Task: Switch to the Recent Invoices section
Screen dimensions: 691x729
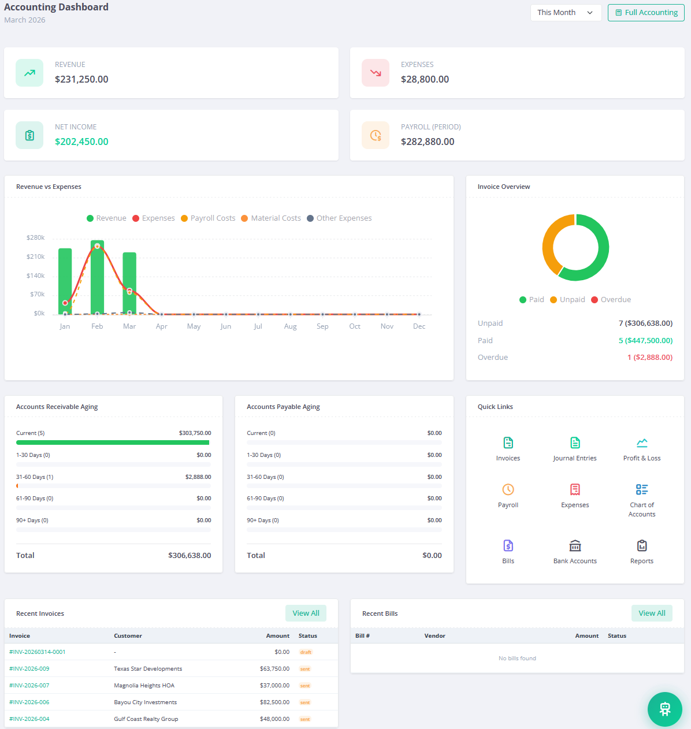Action: point(40,613)
